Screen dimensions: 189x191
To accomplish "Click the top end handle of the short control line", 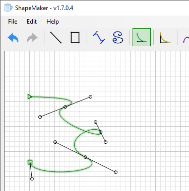I will pos(95,122).
